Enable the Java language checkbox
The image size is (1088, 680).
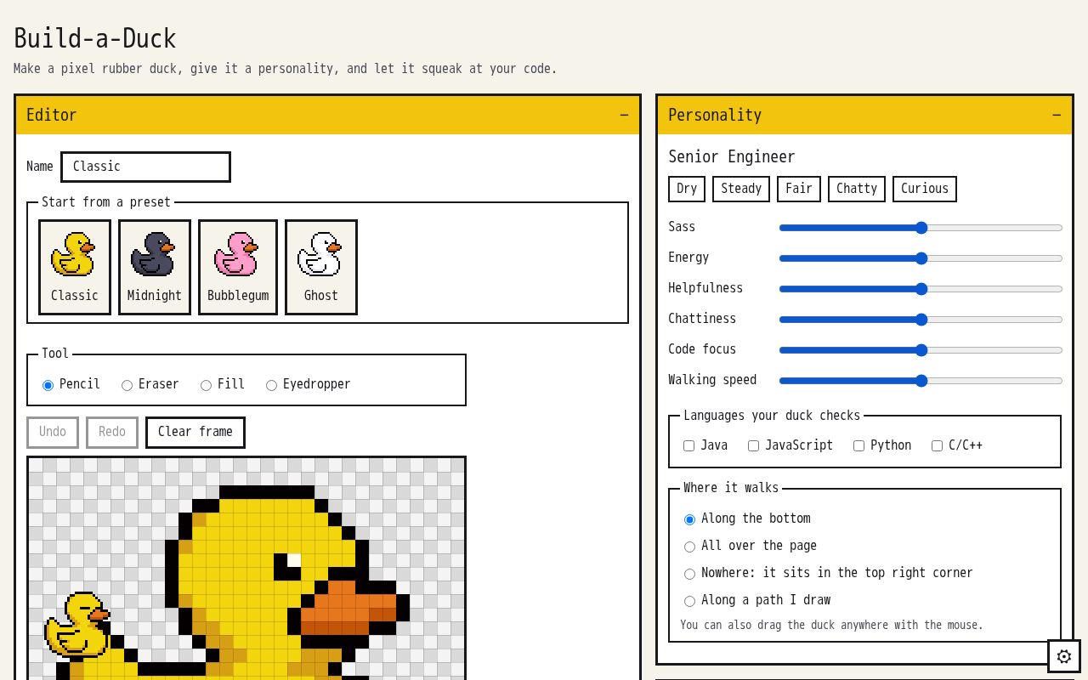click(689, 445)
